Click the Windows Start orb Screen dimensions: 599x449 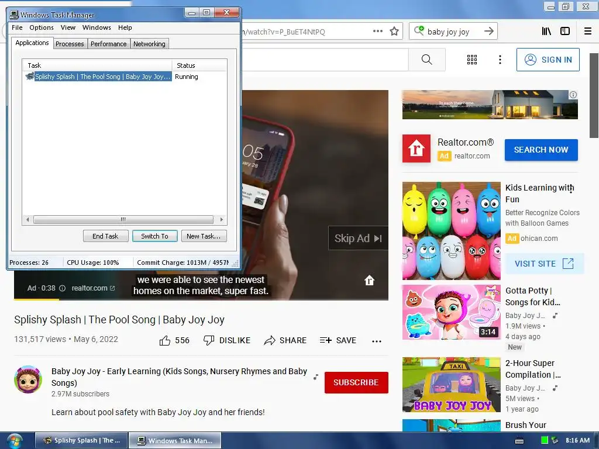click(x=14, y=441)
